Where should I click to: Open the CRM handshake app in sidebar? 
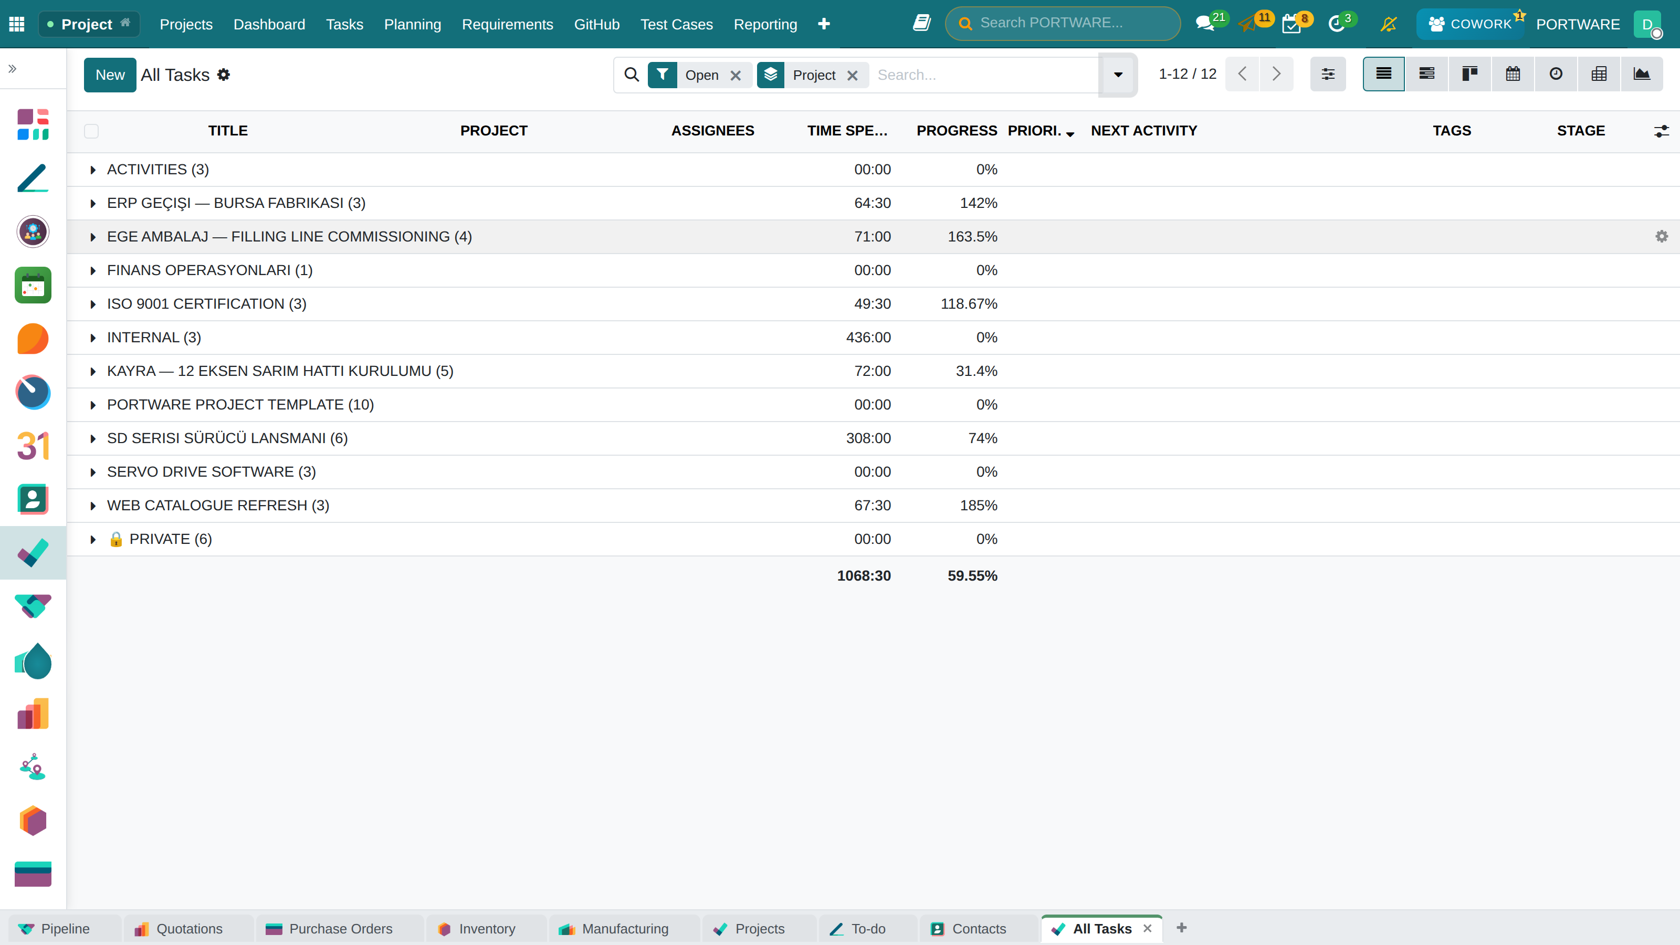[33, 606]
